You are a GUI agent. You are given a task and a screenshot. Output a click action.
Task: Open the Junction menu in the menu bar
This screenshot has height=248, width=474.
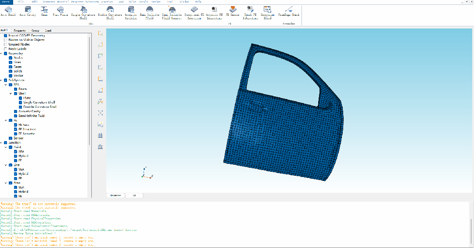pos(106,2)
